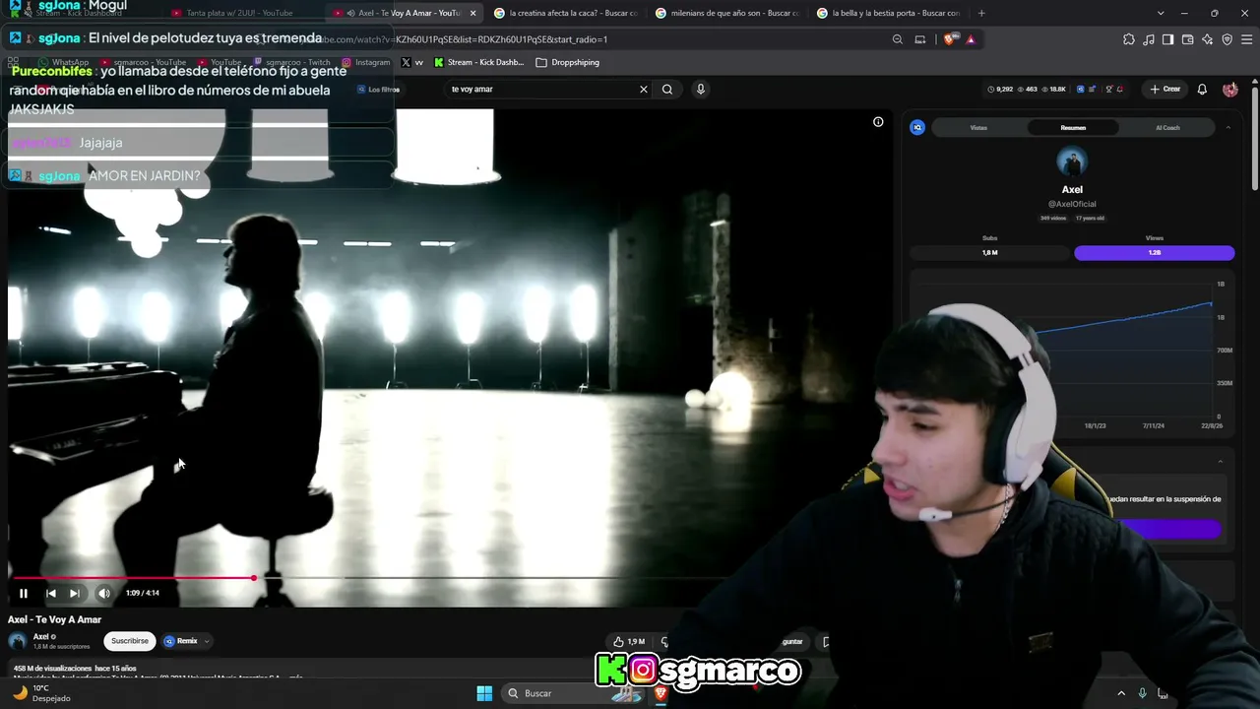The height and width of the screenshot is (709, 1260).
Task: Open YouTube notifications bell
Action: (1202, 89)
